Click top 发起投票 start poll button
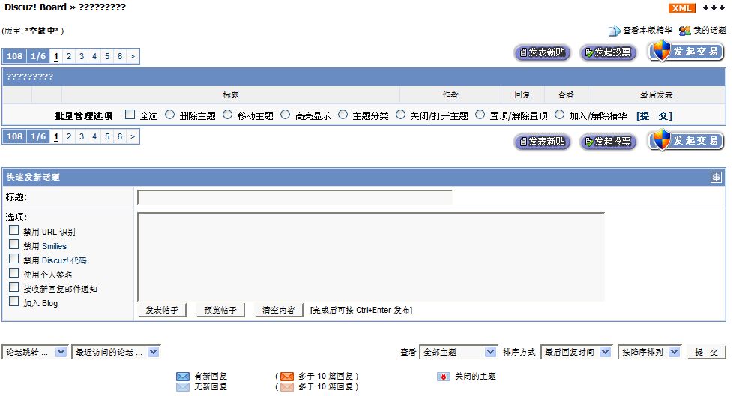 tap(608, 52)
